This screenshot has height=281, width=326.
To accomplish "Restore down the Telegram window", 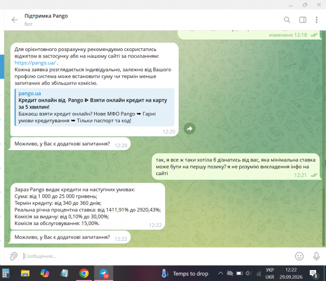I will point(305,4).
